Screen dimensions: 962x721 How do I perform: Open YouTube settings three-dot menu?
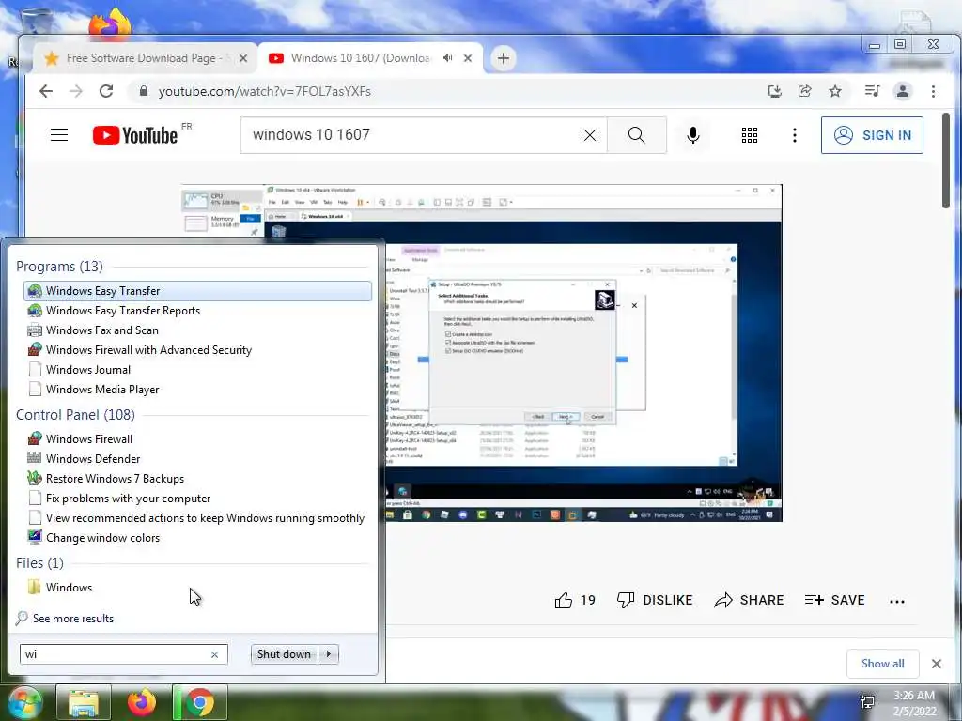[x=795, y=135]
